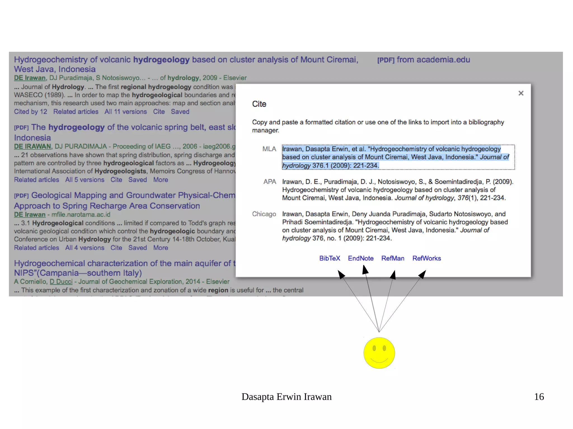Image resolution: width=573 pixels, height=429 pixels.
Task: Click the Chicago formatted citation text
Action: point(395,226)
